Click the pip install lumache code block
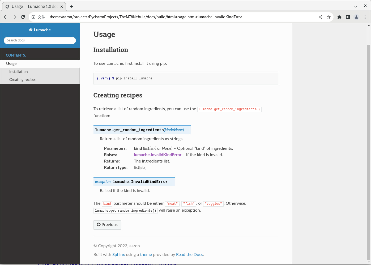371x265 pixels. click(186, 79)
